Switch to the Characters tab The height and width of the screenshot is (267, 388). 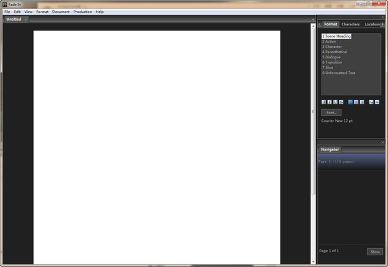(x=350, y=24)
